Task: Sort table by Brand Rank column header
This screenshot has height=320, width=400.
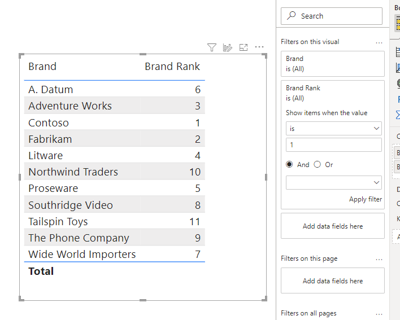Action: 172,67
